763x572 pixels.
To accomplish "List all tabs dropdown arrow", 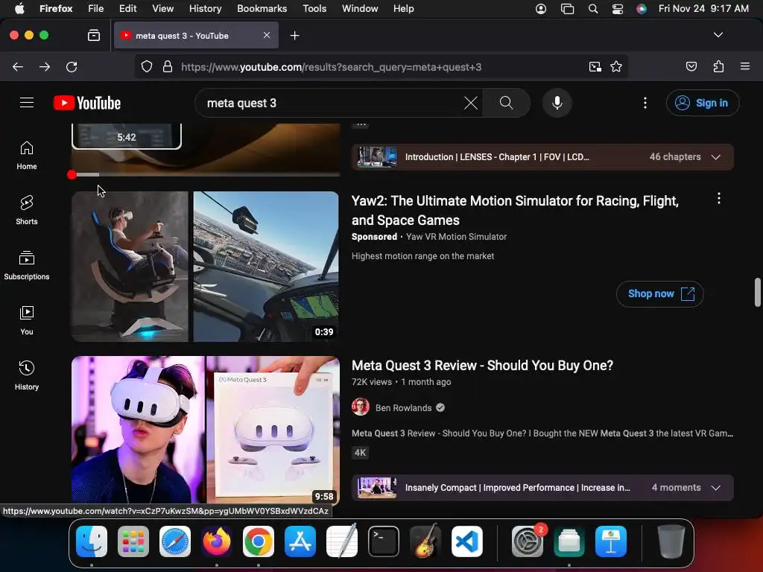I will (718, 35).
